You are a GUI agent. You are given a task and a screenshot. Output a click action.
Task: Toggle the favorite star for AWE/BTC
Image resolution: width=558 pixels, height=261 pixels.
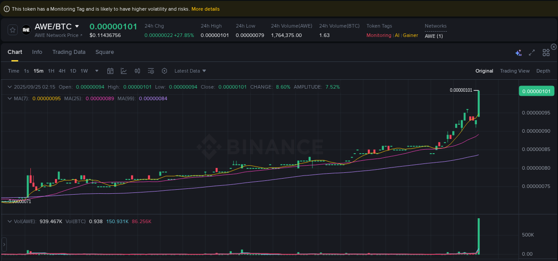click(12, 30)
